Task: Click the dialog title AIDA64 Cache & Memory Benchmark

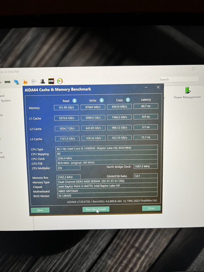Action: click(58, 89)
